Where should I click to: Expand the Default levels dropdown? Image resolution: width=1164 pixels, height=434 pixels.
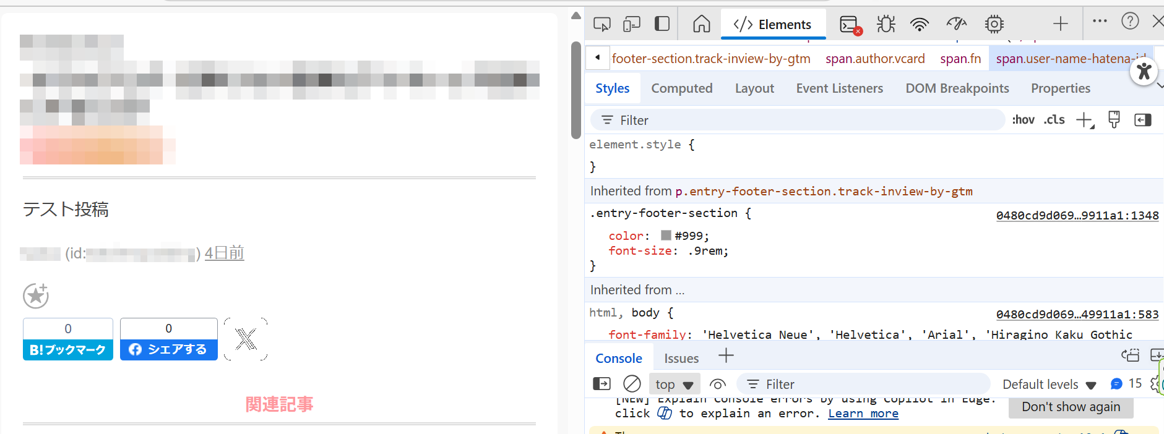tap(1049, 385)
